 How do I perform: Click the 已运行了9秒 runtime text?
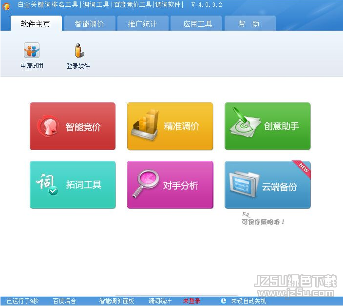click(x=23, y=301)
